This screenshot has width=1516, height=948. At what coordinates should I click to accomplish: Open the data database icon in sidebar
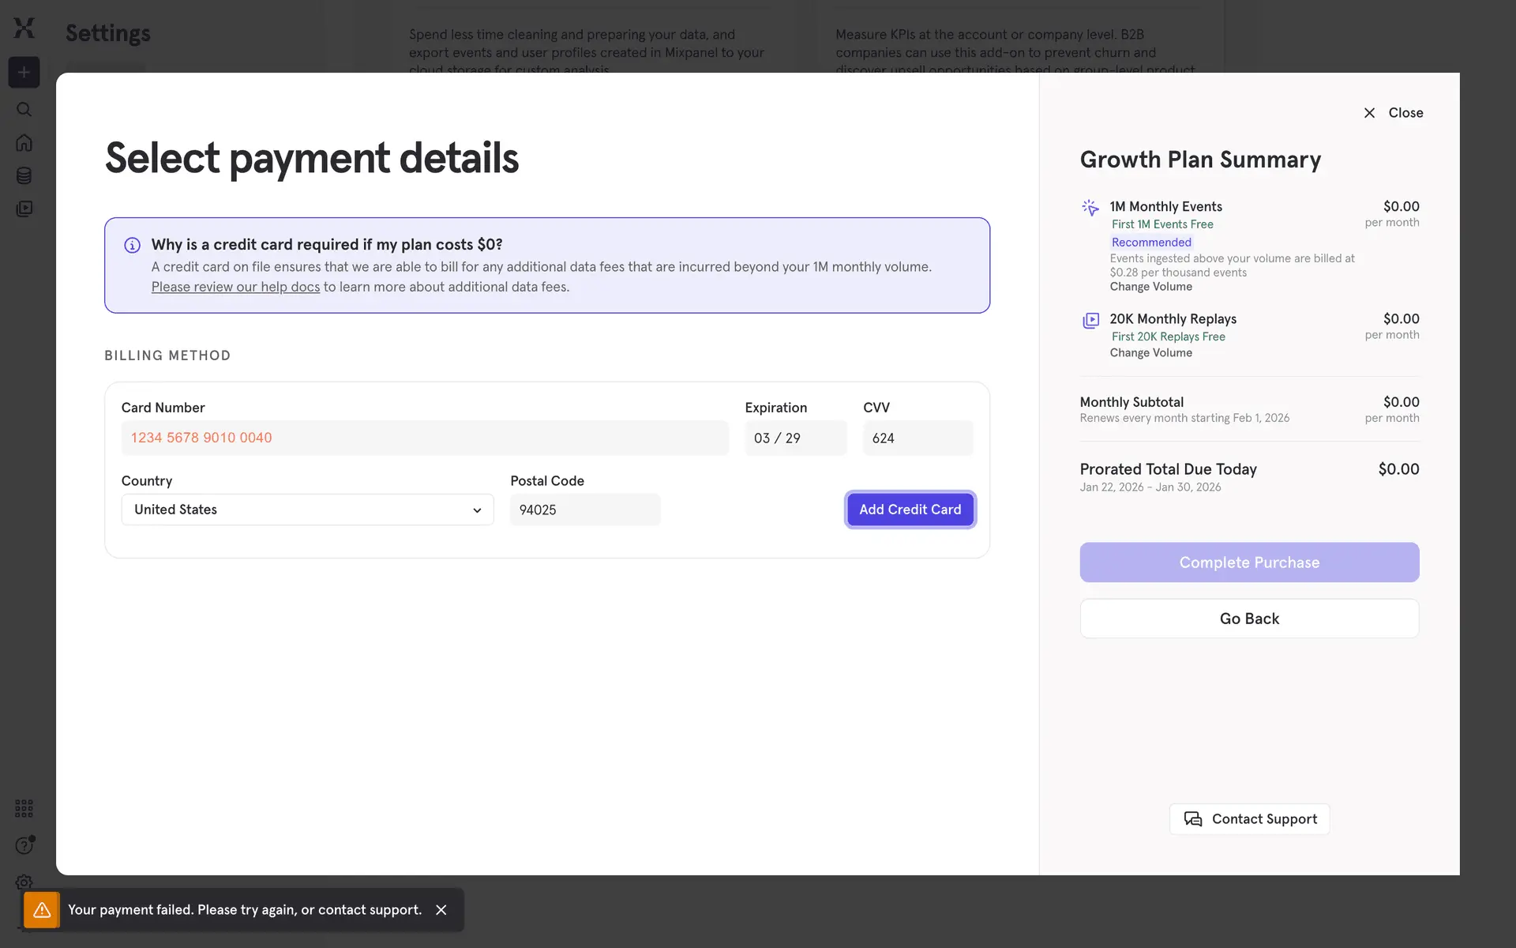coord(24,175)
